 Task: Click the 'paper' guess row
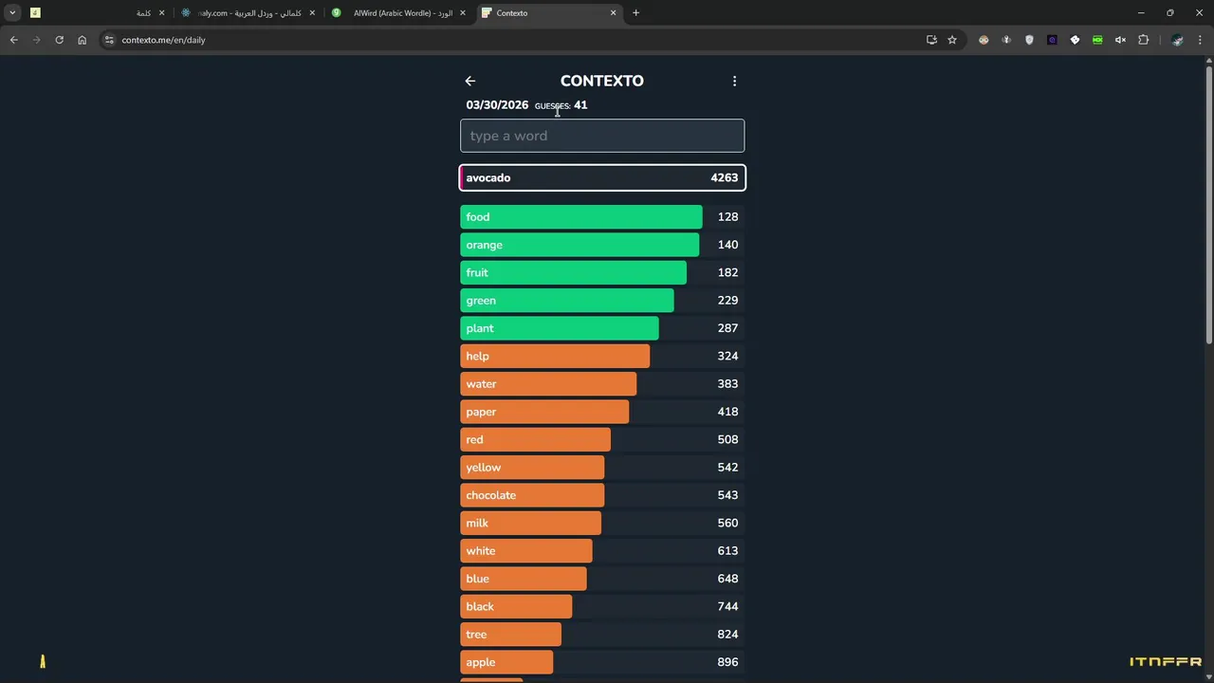coord(602,412)
